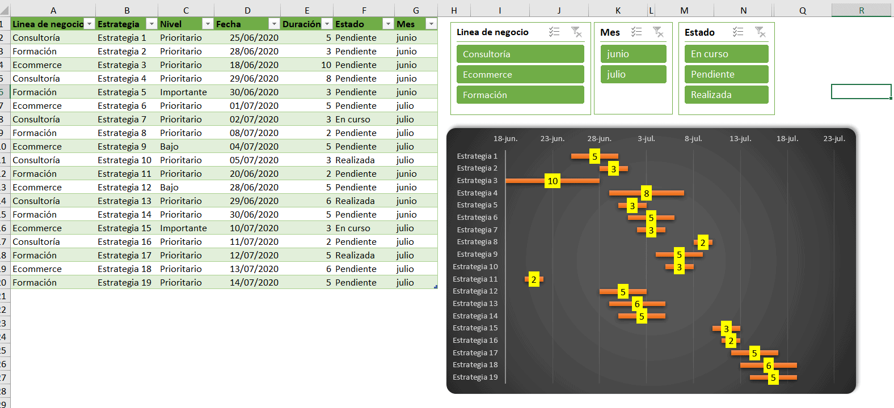The image size is (894, 408).
Task: Open the Duración column filter dropdown
Action: pos(327,24)
